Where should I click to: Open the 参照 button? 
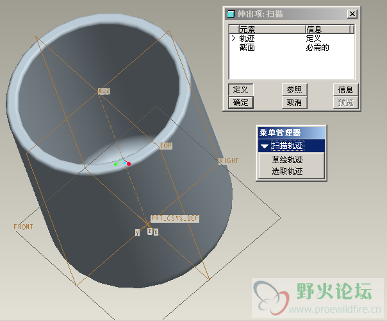[295, 89]
